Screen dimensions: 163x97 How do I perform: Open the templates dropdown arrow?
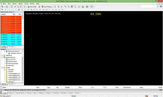click(x=93, y=7)
